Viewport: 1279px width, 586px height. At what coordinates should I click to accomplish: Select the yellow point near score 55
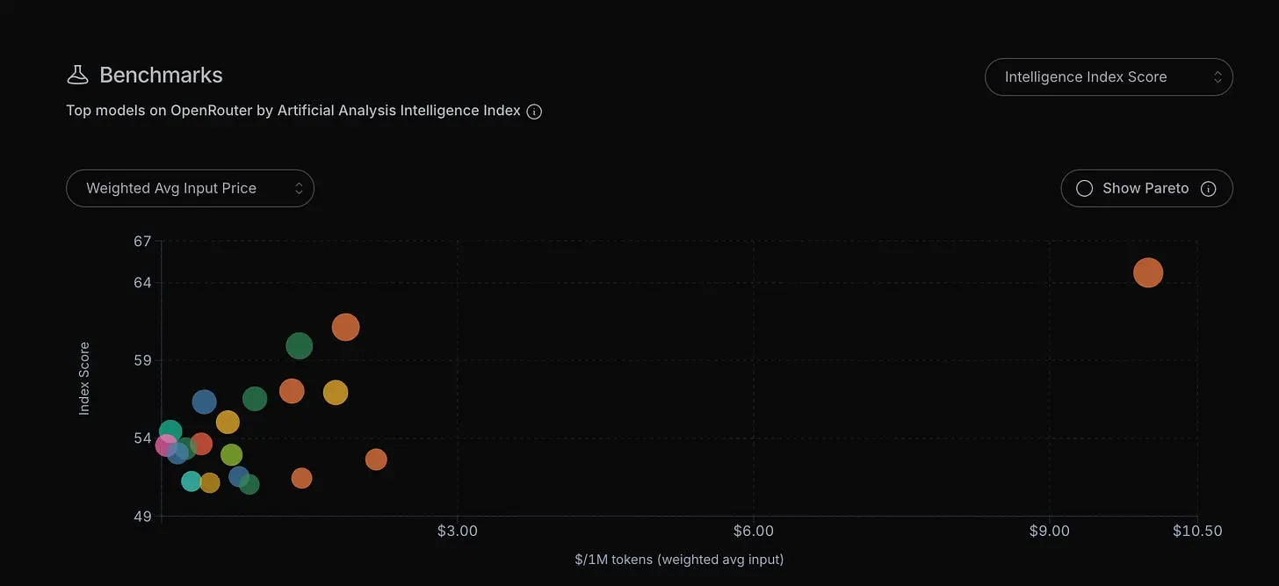coord(228,423)
